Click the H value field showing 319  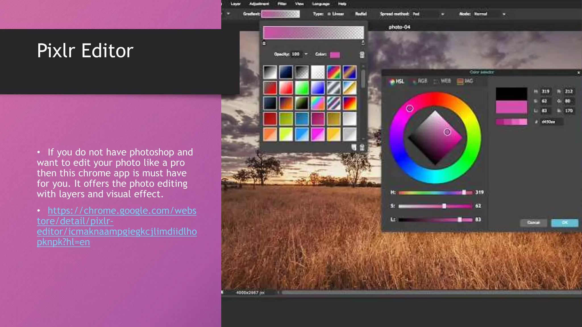click(x=546, y=91)
